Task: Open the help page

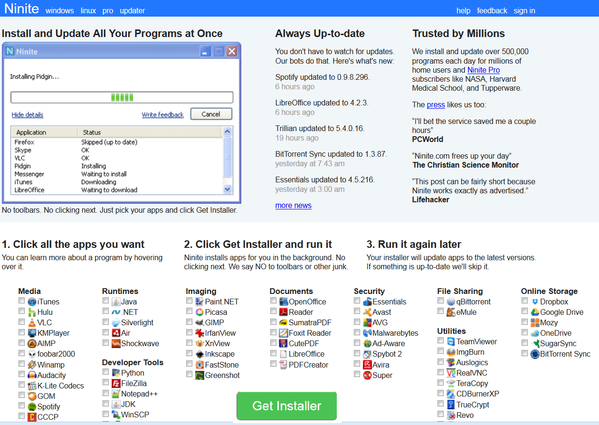Action: [x=464, y=10]
